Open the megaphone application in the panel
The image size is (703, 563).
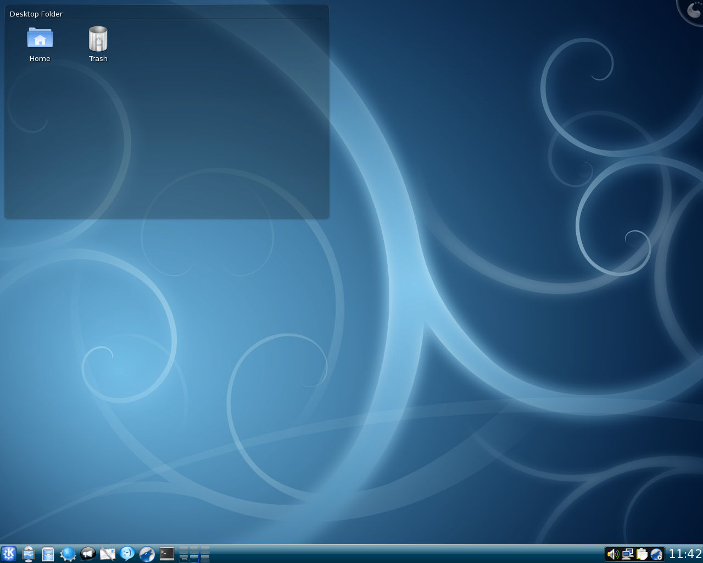pyautogui.click(x=88, y=554)
